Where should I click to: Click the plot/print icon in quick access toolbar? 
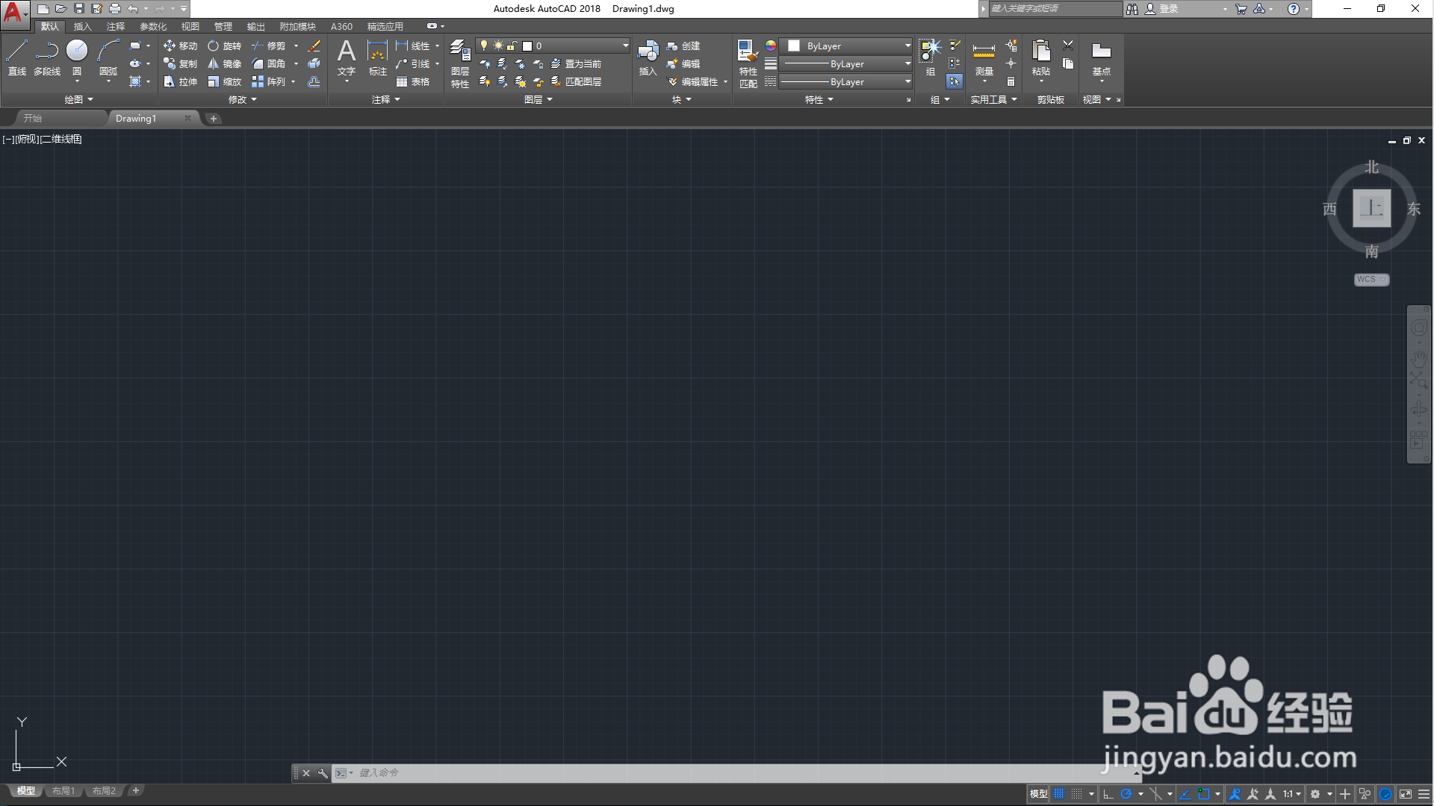coord(115,9)
